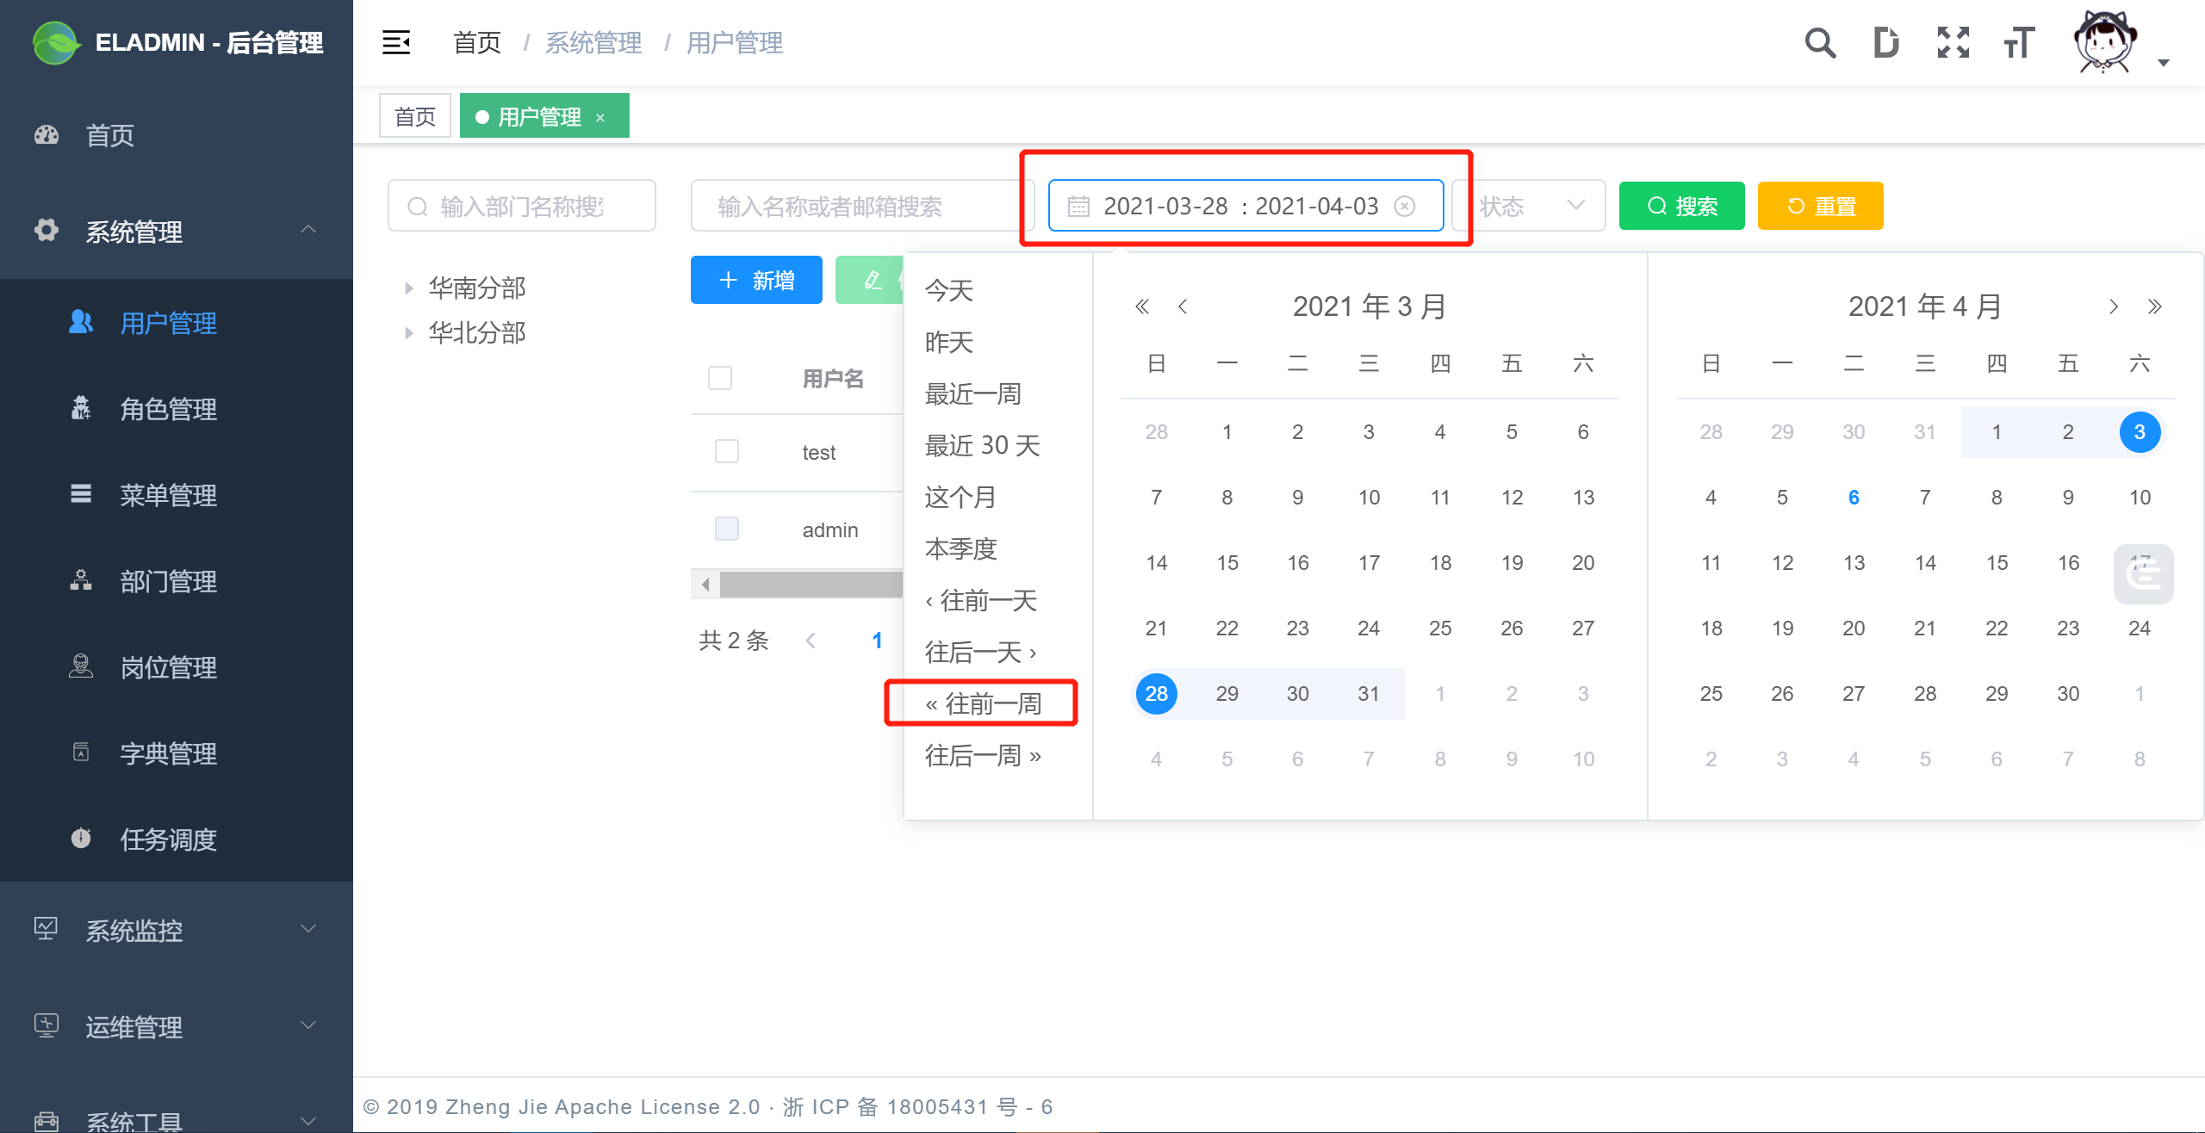The height and width of the screenshot is (1133, 2205).
Task: Toggle fullscreen mode icon
Action: point(1953,42)
